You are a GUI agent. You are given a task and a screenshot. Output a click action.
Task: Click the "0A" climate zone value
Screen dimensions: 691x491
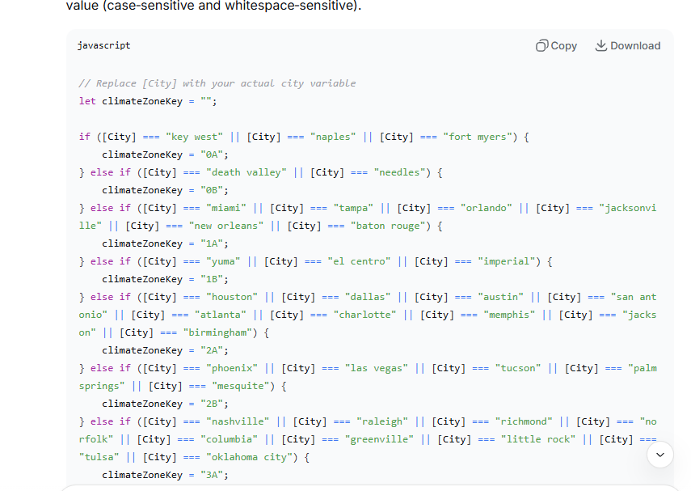pyautogui.click(x=214, y=154)
